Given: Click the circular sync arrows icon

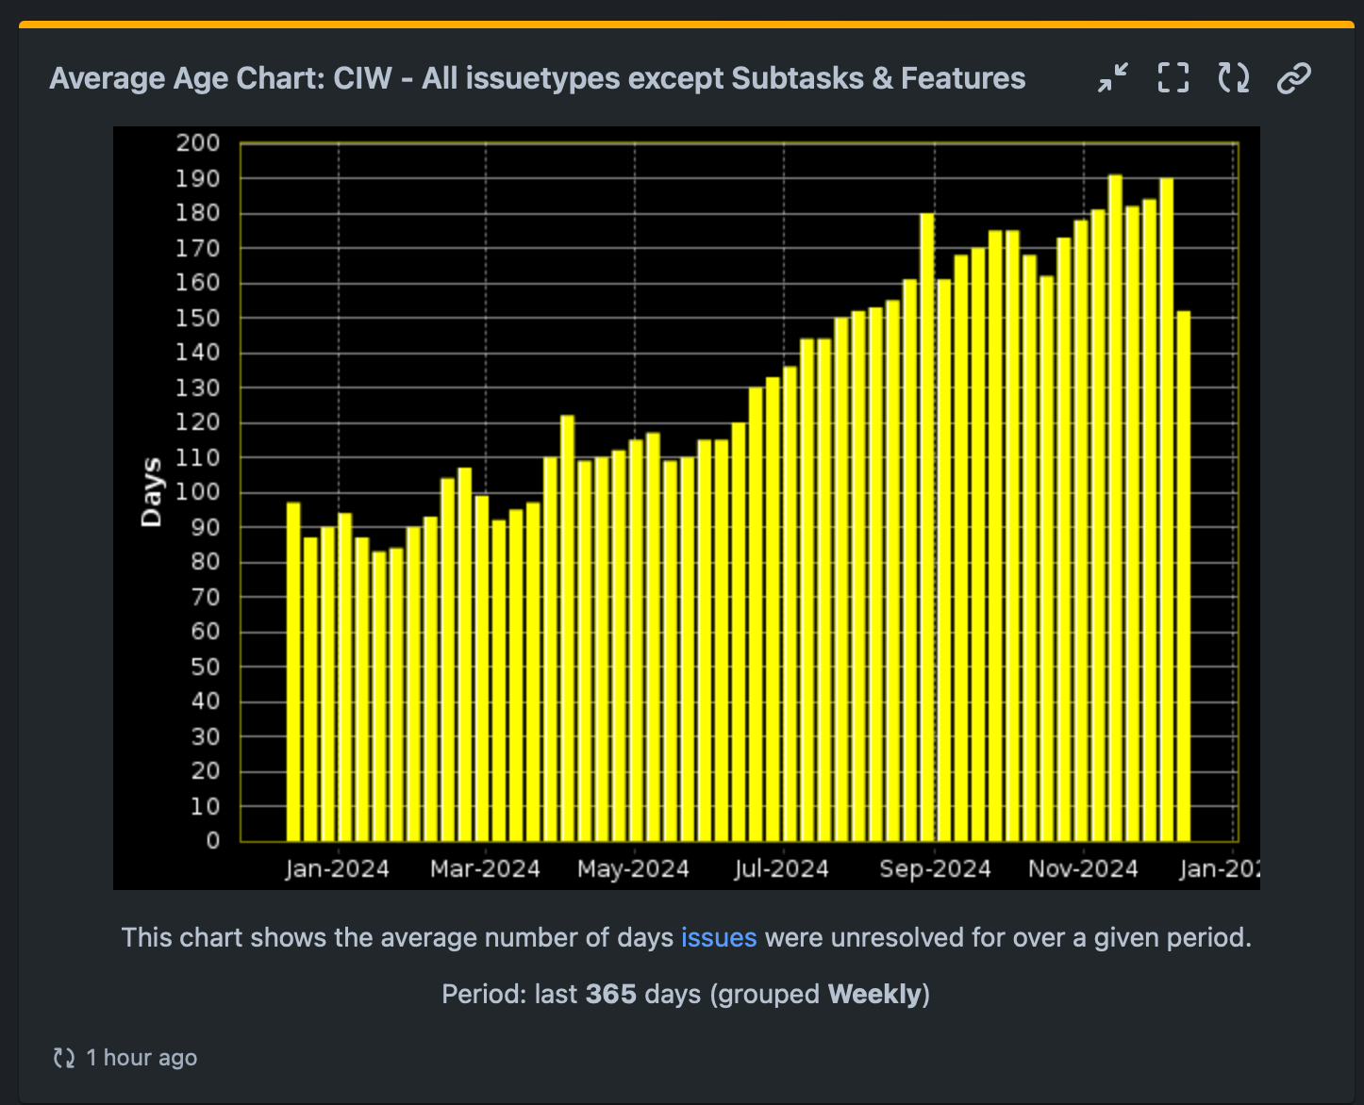Looking at the screenshot, I should [x=1232, y=77].
